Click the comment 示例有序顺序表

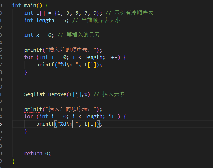pos(134,13)
